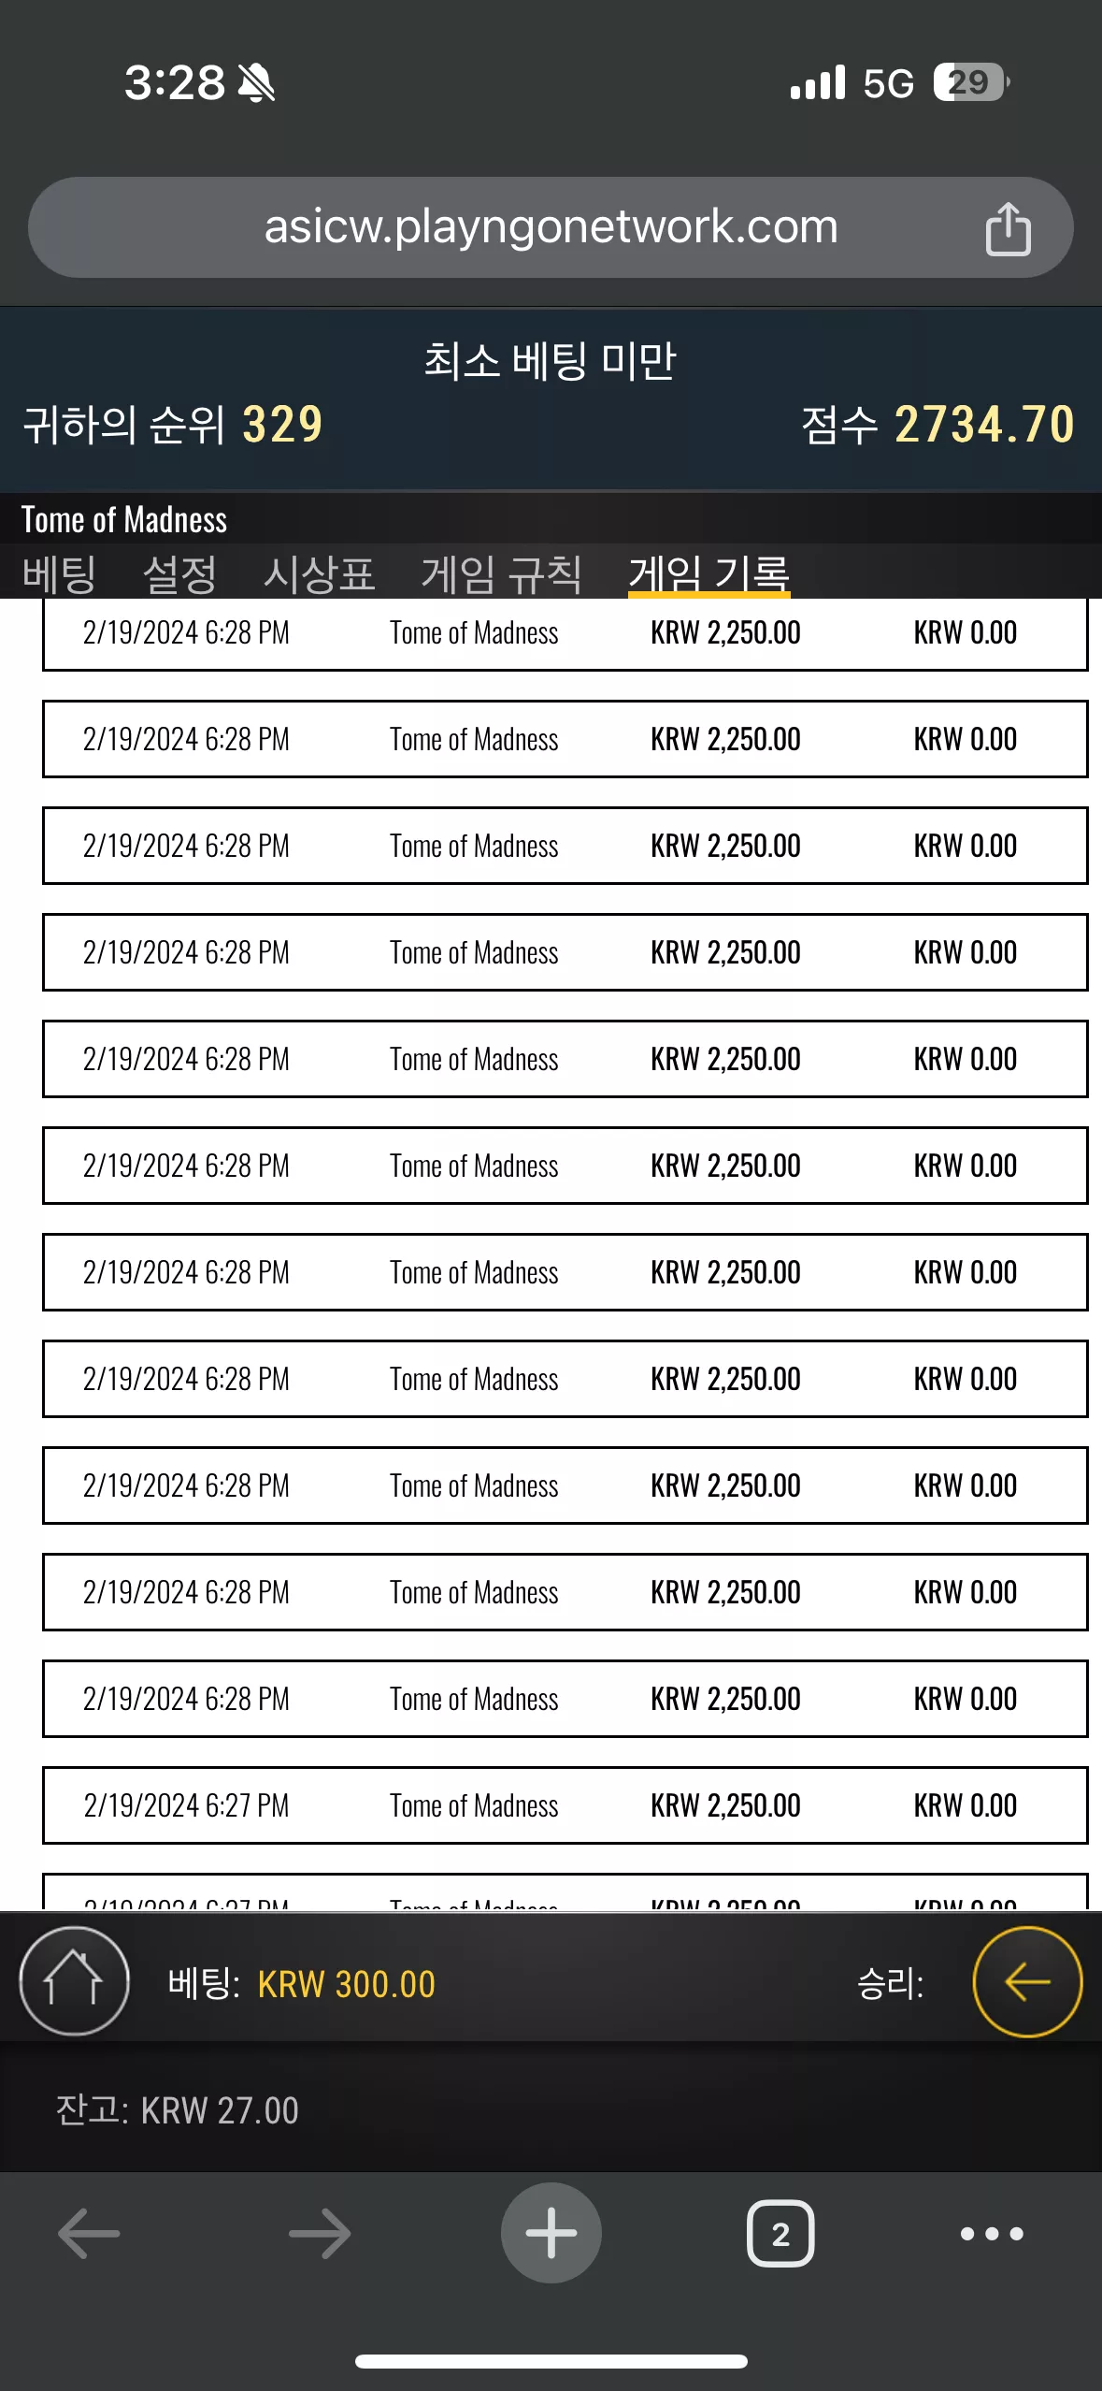Tap the asicw.playngonetwork.com address field

coord(551,227)
